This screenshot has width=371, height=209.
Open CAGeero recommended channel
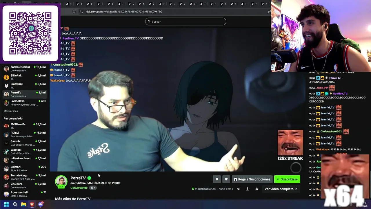click(x=25, y=186)
